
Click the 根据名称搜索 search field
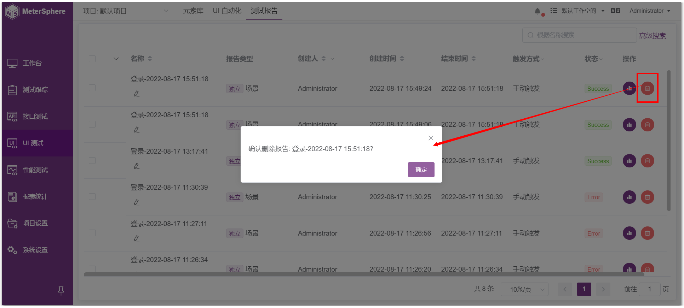click(579, 35)
